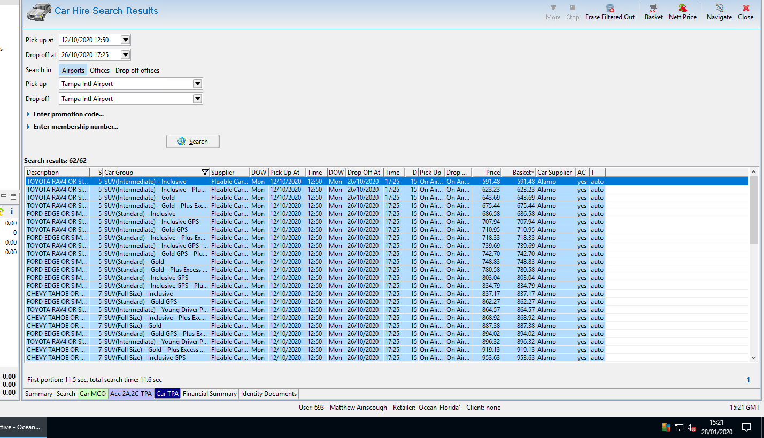Viewport: 764px width, 438px height.
Task: Open the Windows notification center icon
Action: click(746, 427)
